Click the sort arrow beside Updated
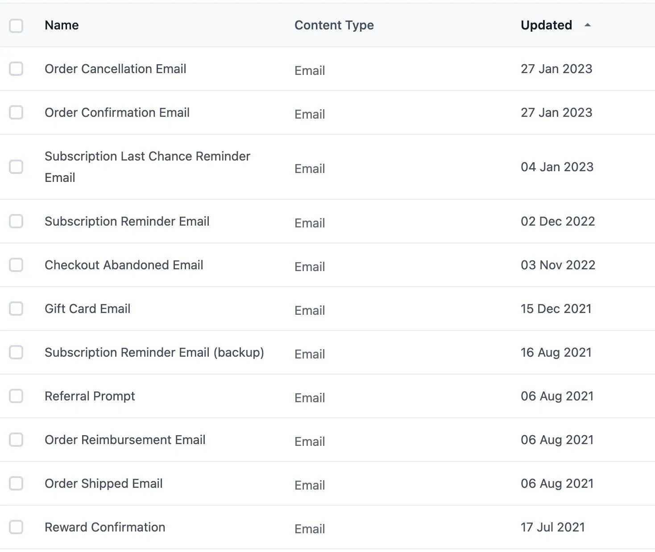655x552 pixels. [x=588, y=25]
